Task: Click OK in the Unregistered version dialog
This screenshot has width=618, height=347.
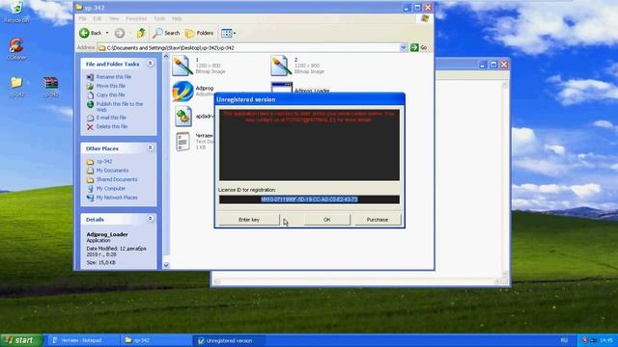Action: tap(326, 220)
